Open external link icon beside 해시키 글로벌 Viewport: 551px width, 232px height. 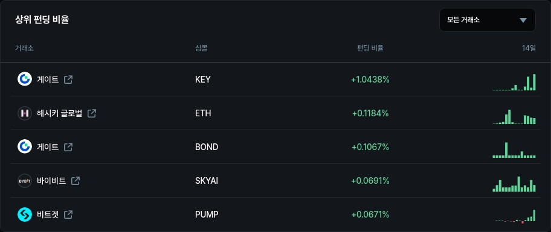92,113
